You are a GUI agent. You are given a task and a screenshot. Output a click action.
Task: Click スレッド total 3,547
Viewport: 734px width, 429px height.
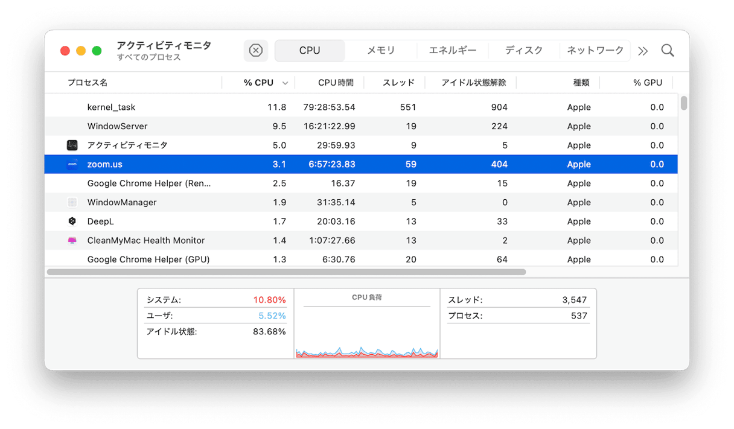[x=575, y=300]
